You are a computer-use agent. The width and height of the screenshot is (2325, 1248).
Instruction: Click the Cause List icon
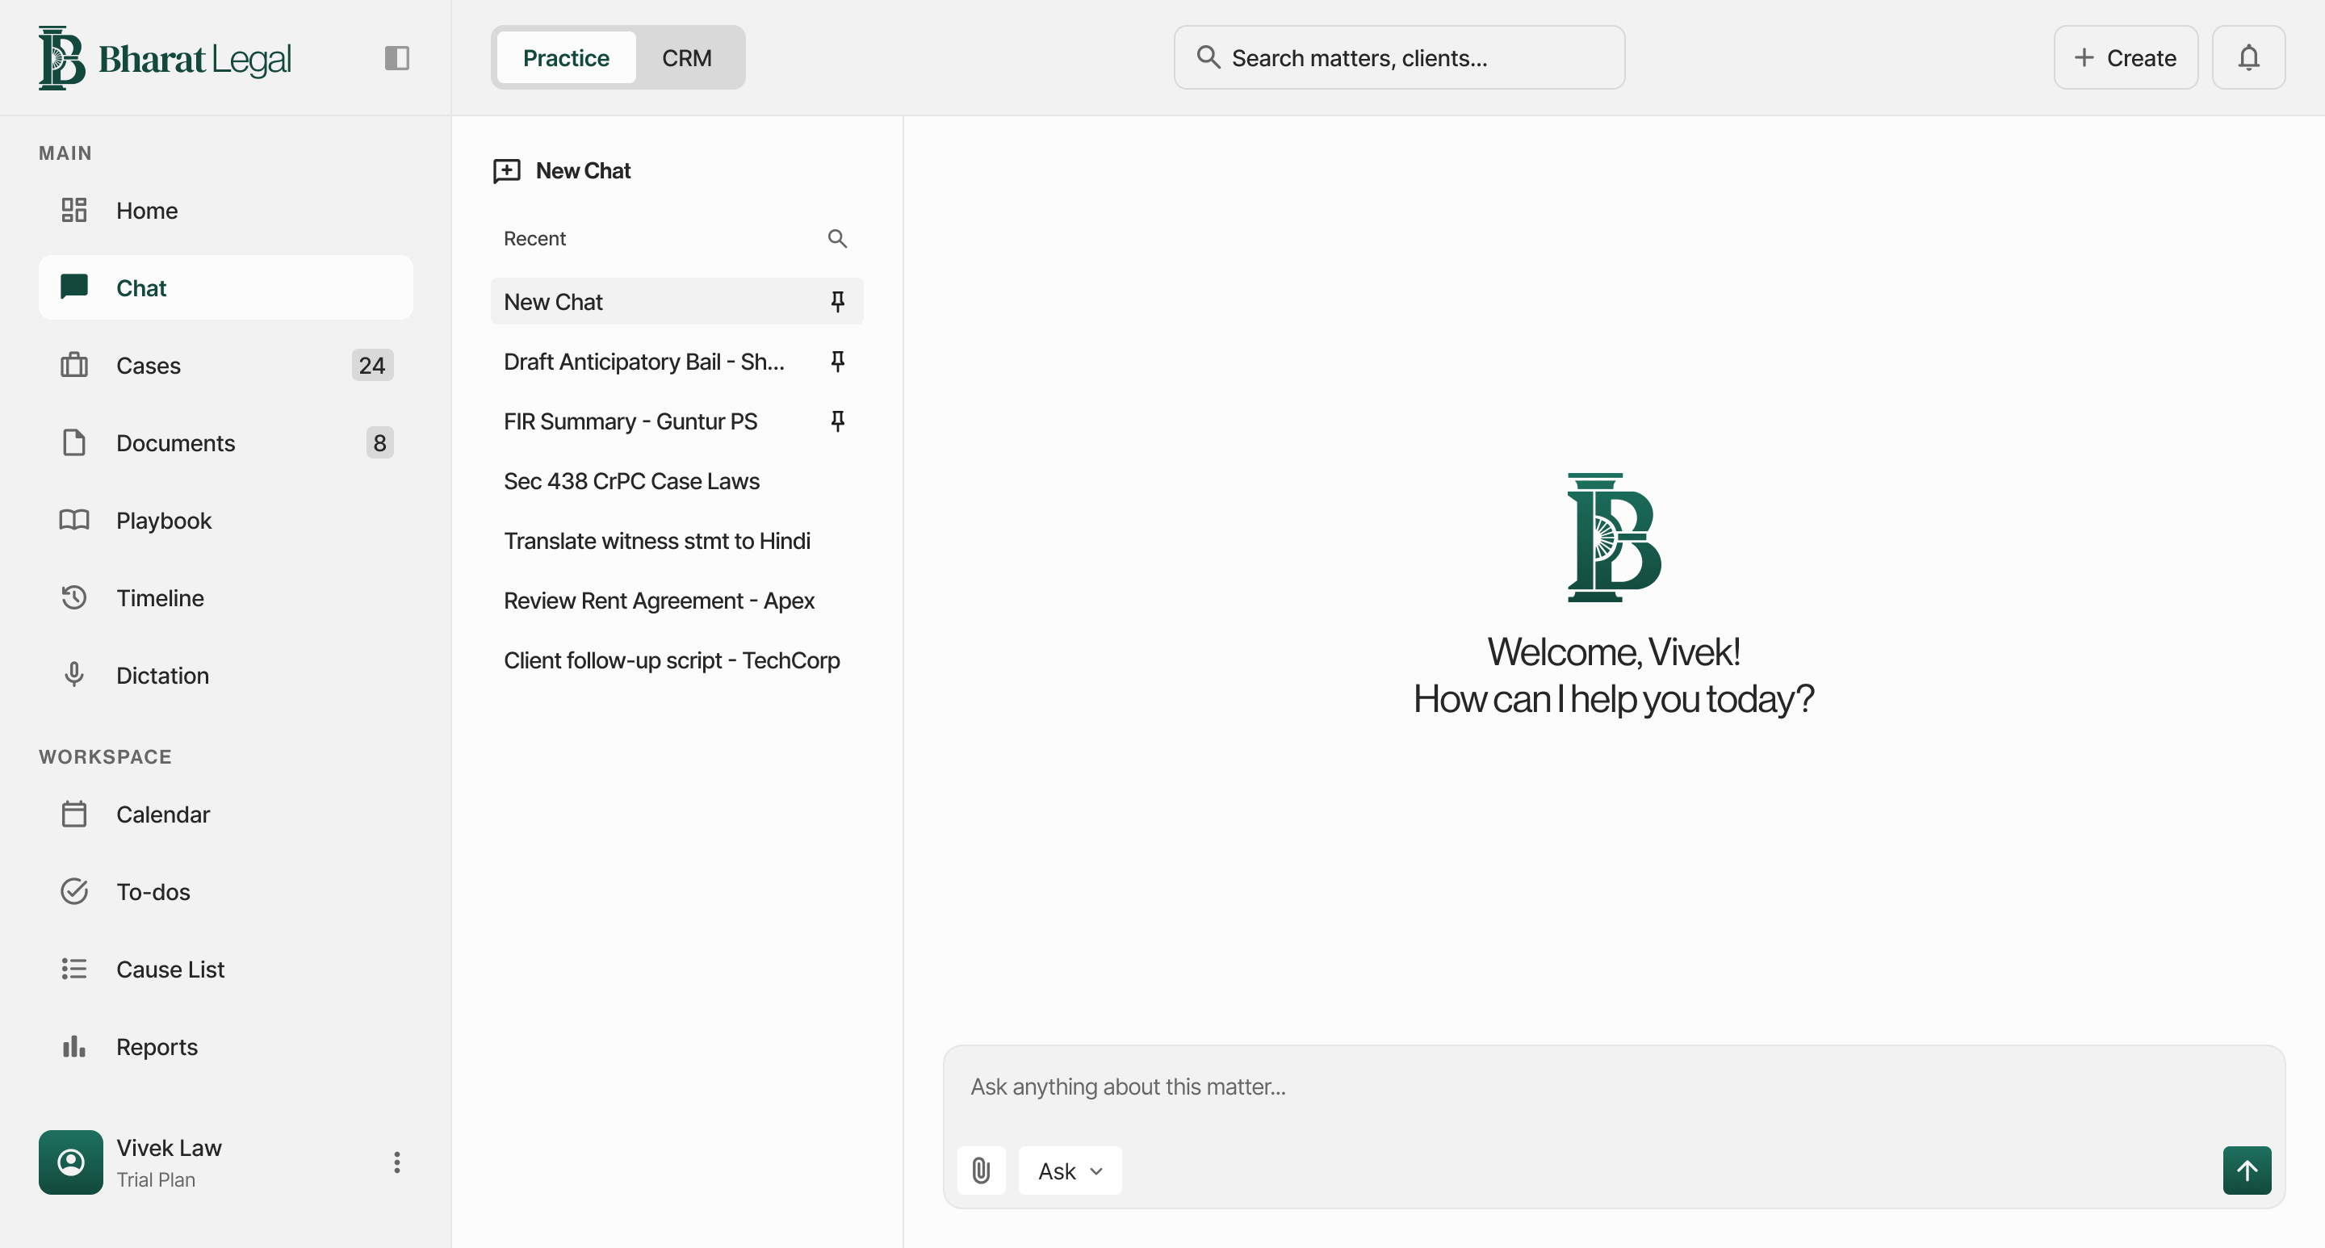pos(74,970)
